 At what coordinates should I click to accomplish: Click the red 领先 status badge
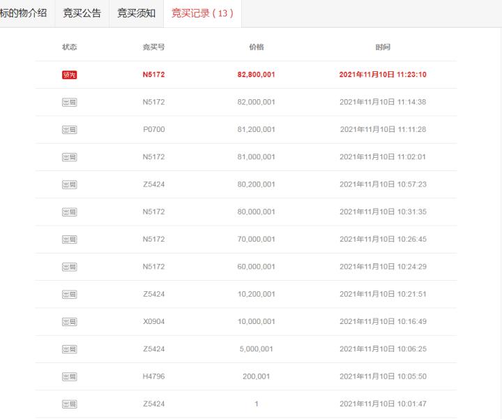70,75
